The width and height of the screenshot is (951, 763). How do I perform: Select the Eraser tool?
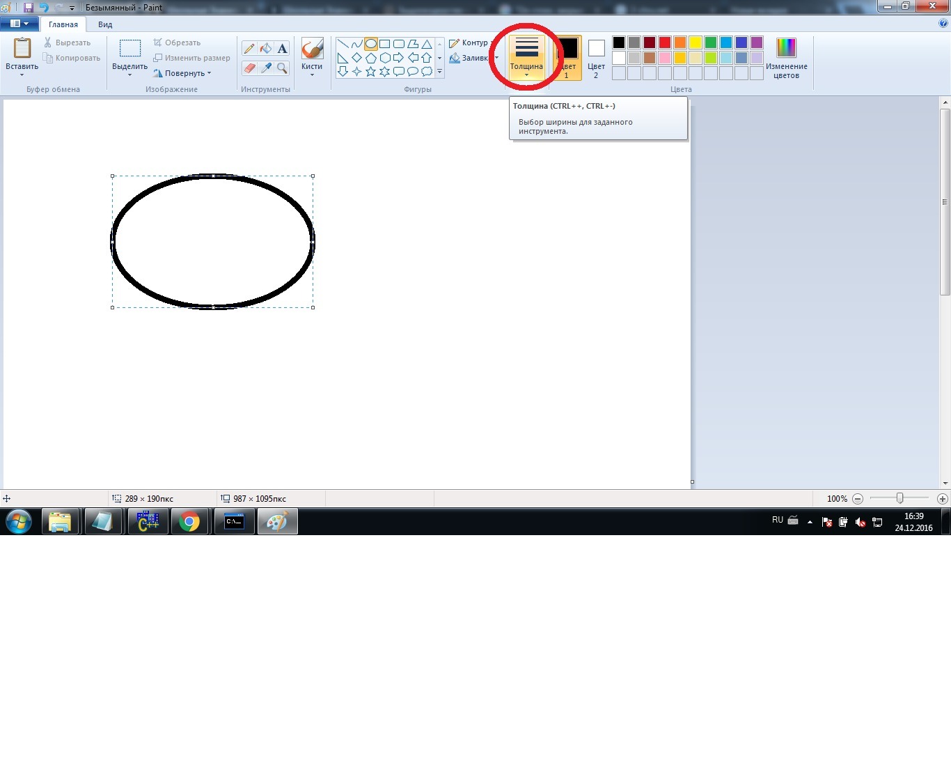tap(249, 68)
